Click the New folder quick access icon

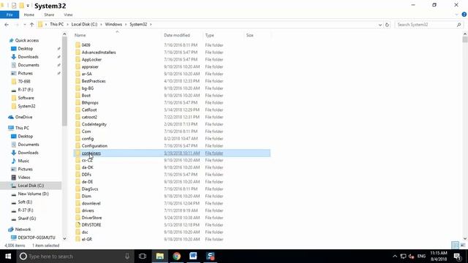click(x=21, y=6)
